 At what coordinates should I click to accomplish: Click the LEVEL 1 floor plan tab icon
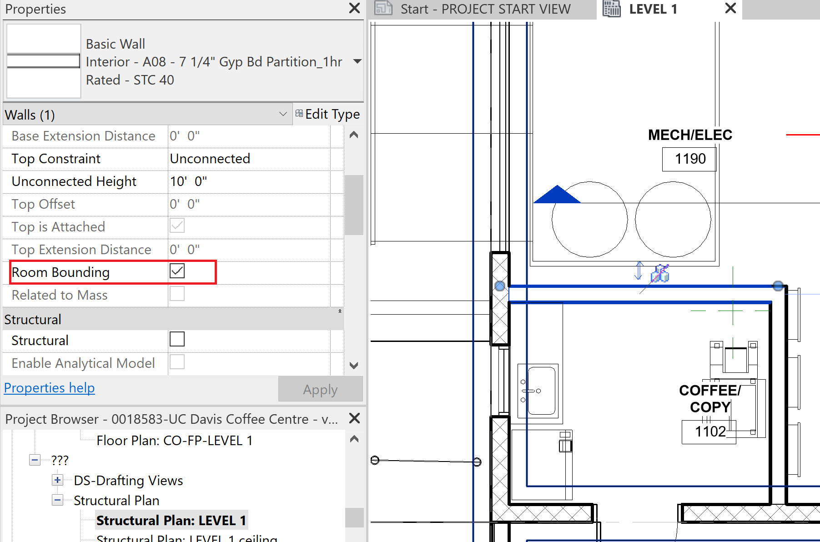[x=612, y=9]
